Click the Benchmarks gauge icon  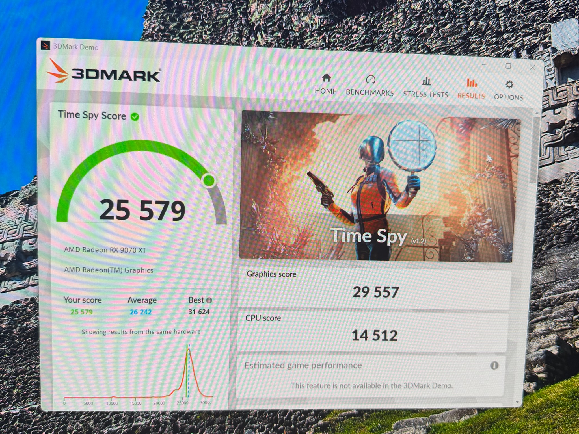(370, 79)
